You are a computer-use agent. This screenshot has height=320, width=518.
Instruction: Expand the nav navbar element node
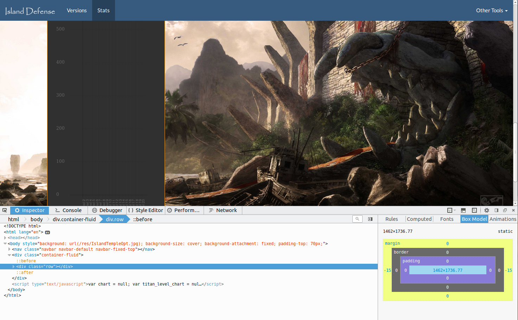(x=9, y=249)
